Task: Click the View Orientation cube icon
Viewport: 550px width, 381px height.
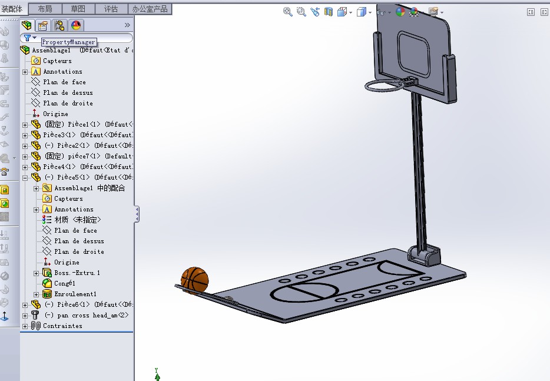Action: (x=342, y=12)
